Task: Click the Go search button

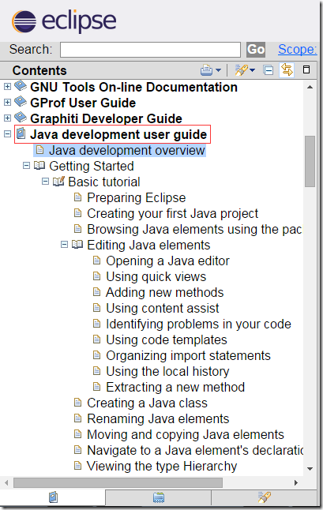Action: tap(256, 50)
